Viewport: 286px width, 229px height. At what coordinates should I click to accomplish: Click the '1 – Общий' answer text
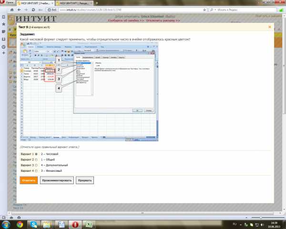(48, 160)
